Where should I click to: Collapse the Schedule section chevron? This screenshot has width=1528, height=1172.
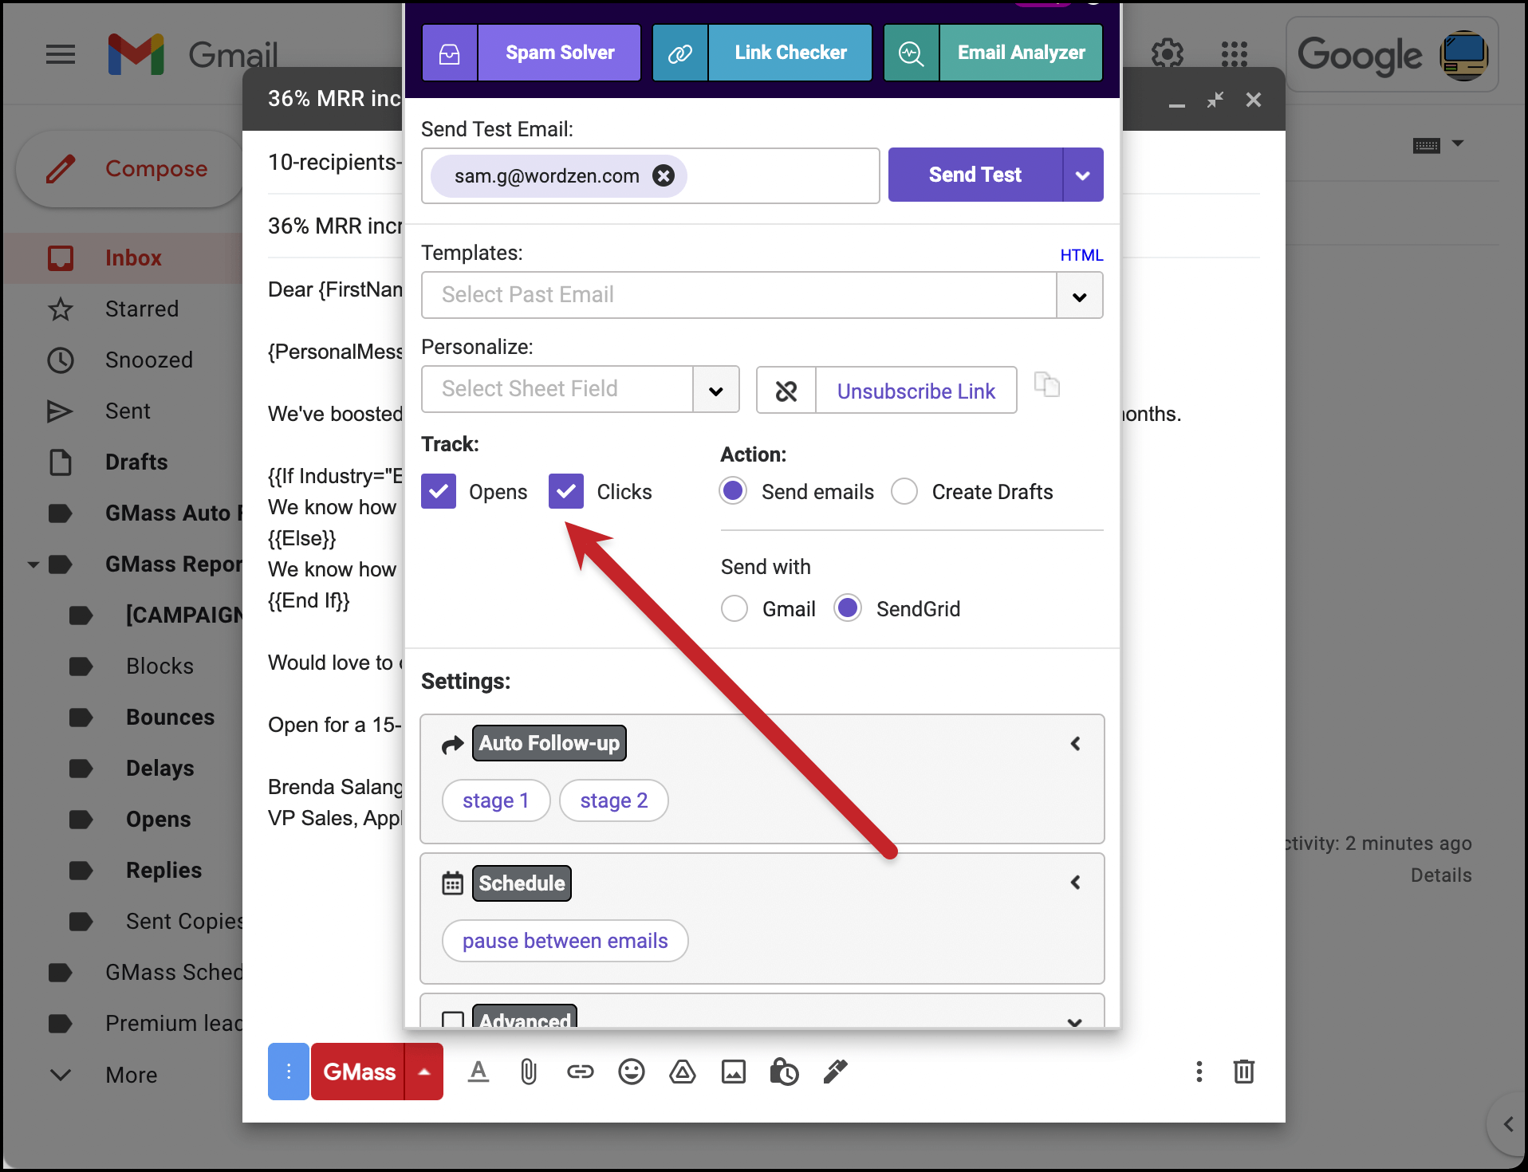[1075, 883]
